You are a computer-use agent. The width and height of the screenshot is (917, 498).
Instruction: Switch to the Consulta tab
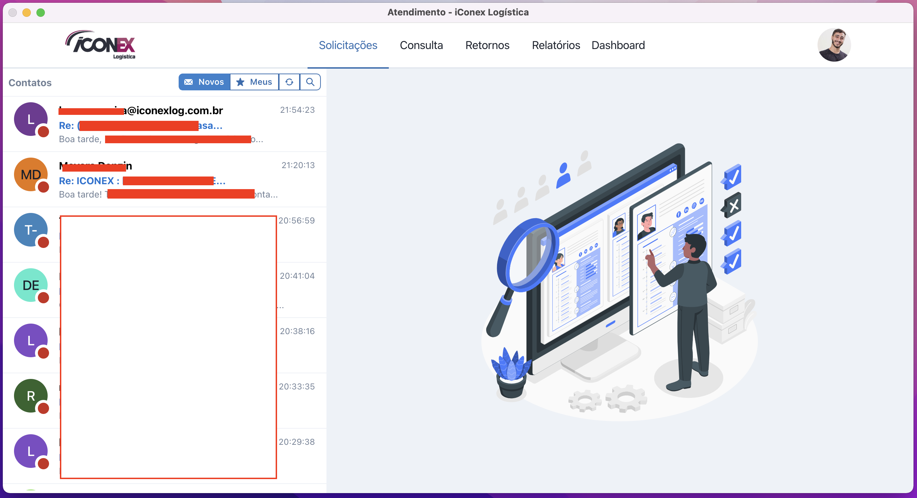click(x=421, y=45)
